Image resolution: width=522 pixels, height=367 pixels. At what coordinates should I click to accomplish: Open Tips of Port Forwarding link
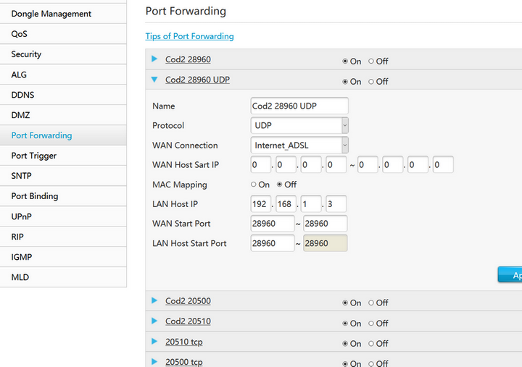click(x=189, y=36)
